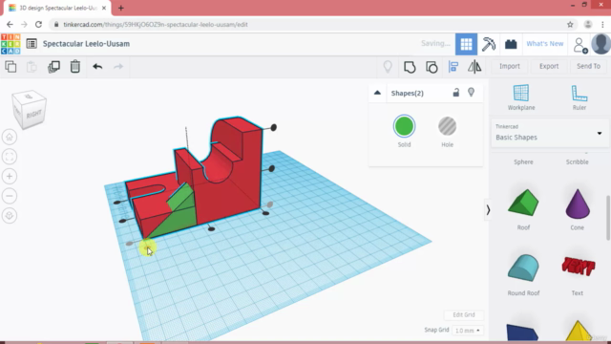The height and width of the screenshot is (344, 611).
Task: Click the Paste icon in toolbar
Action: [x=32, y=67]
